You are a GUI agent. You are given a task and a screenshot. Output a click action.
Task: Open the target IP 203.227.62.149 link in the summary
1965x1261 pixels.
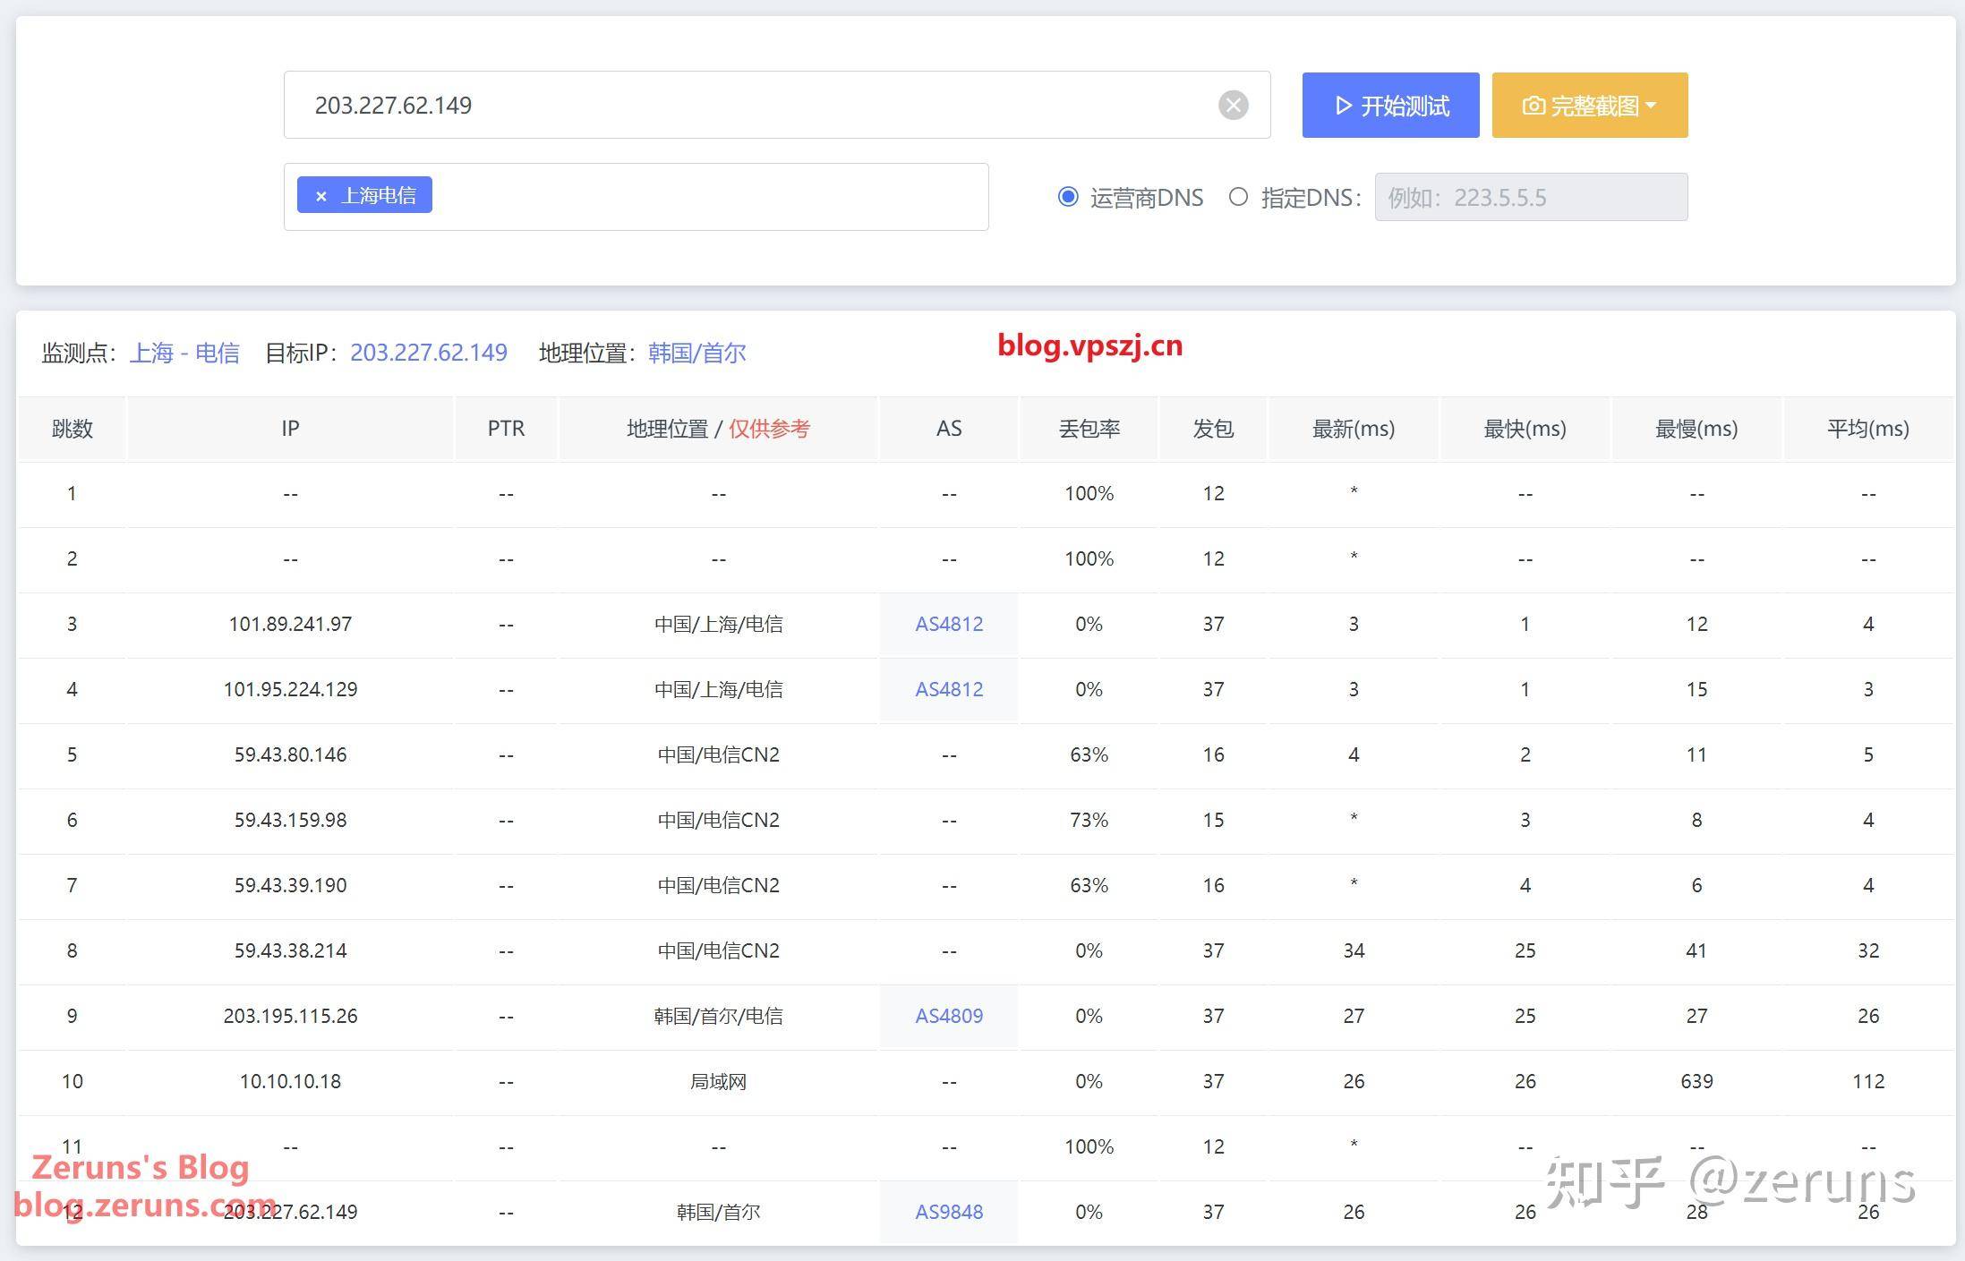[x=429, y=353]
